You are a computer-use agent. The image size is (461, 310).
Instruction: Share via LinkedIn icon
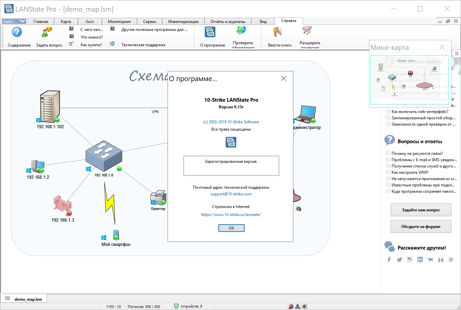(x=420, y=259)
